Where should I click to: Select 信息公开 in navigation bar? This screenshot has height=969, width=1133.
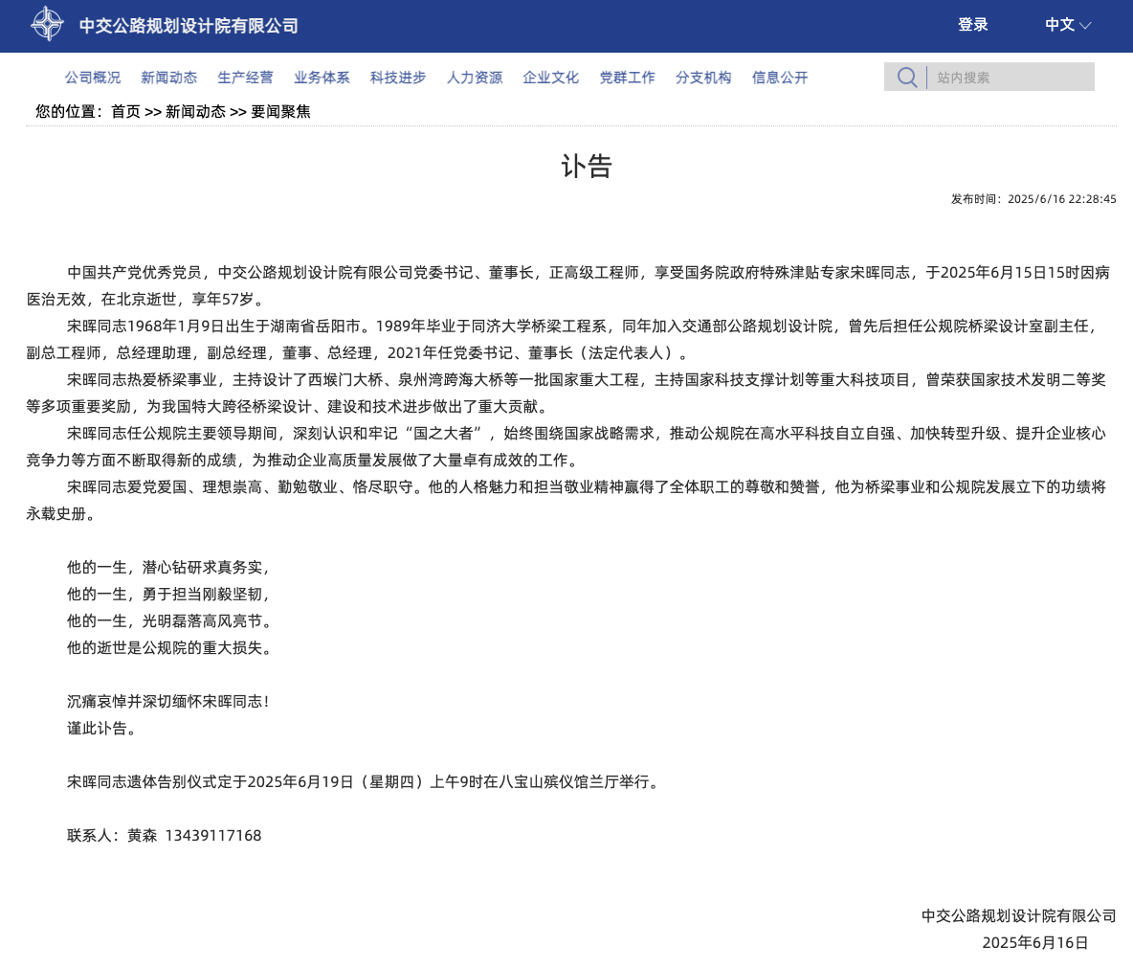pyautogui.click(x=780, y=78)
